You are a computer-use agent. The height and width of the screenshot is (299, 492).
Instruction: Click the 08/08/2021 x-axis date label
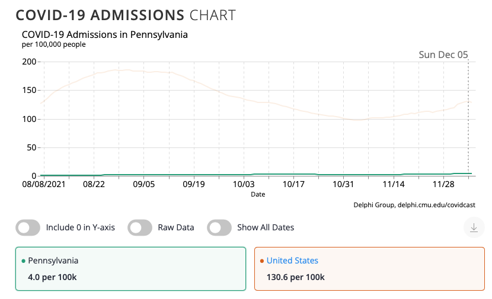pos(44,185)
